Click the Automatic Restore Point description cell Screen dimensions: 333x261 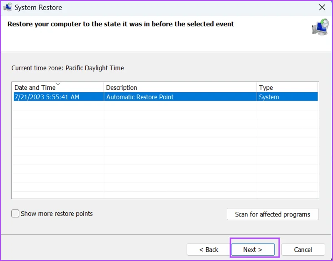[180, 97]
